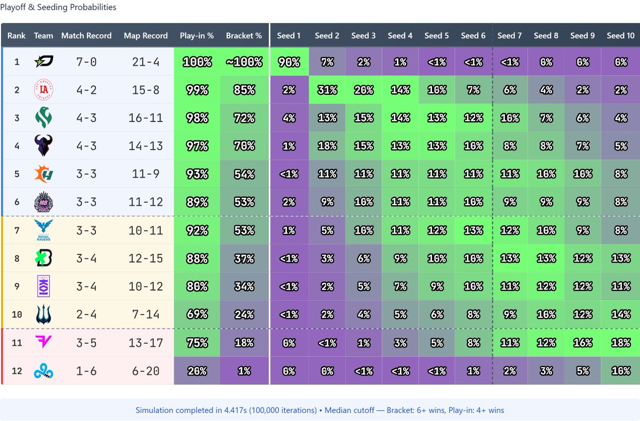
Task: Click the 6-20 map record cell
Action: (x=146, y=370)
